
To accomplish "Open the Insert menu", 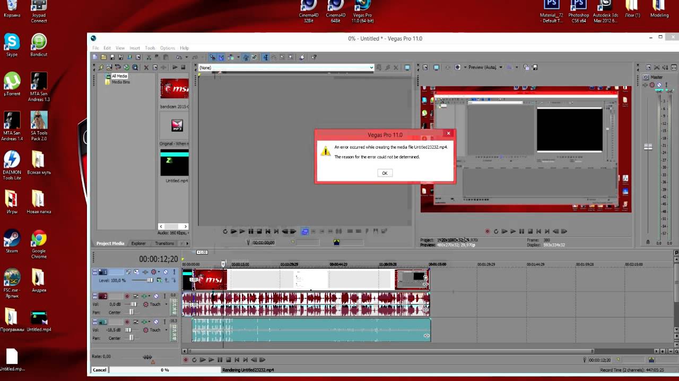I will [x=135, y=48].
